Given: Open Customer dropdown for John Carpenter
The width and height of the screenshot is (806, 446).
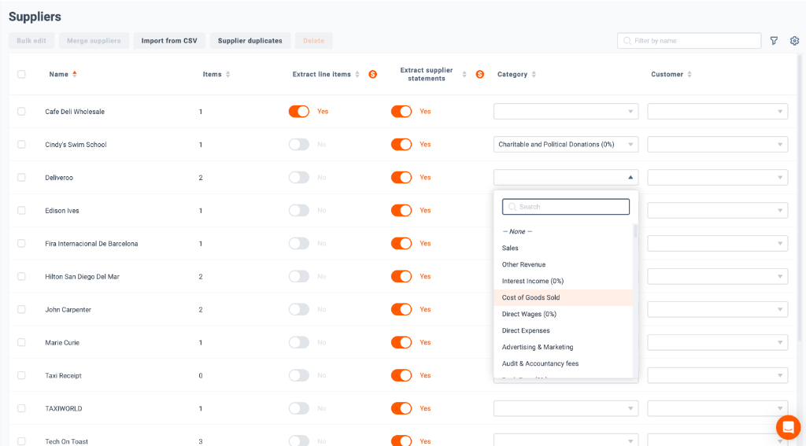Looking at the screenshot, I should coord(718,309).
